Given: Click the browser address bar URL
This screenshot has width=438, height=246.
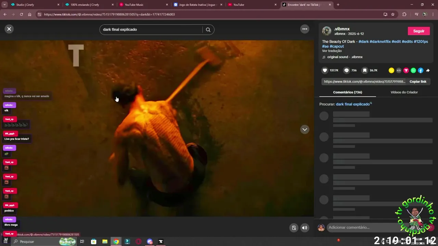Looking at the screenshot, I should point(109,14).
